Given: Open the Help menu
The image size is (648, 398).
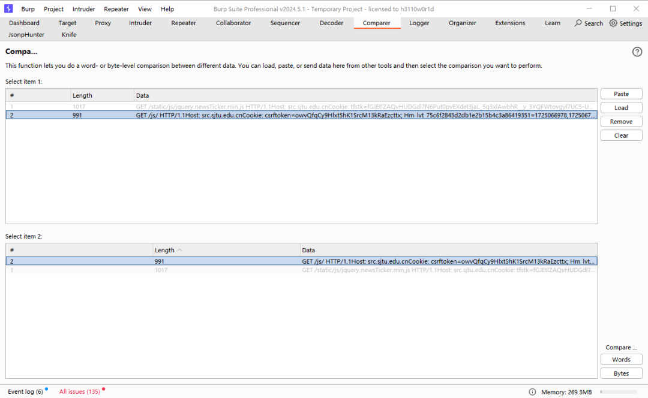Looking at the screenshot, I should click(167, 8).
